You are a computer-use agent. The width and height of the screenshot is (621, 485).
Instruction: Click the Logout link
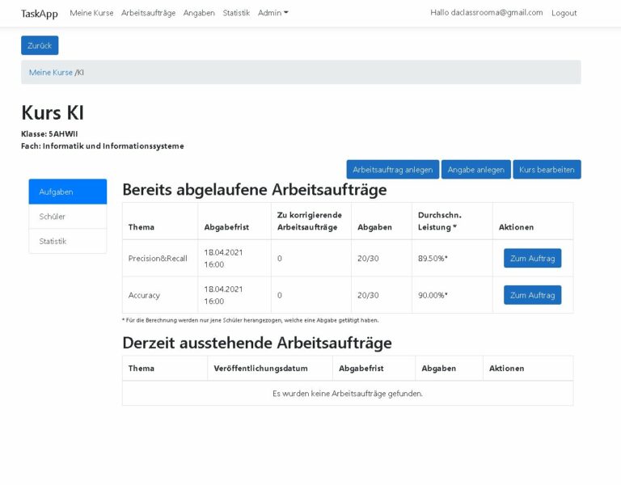pyautogui.click(x=564, y=13)
